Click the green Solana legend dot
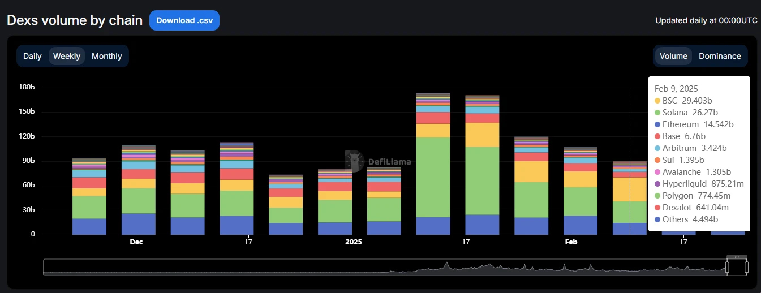The height and width of the screenshot is (293, 761). (657, 113)
